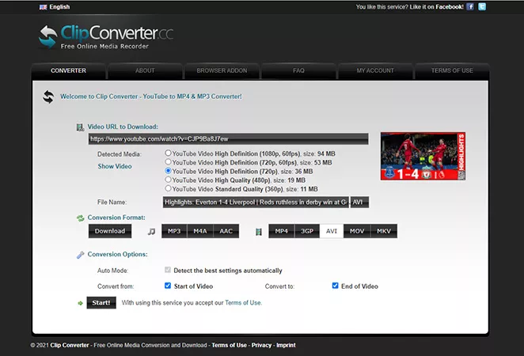Screen dimensions: 524x356
Task: Click the Facebook icon in header
Action: pyautogui.click(x=470, y=6)
